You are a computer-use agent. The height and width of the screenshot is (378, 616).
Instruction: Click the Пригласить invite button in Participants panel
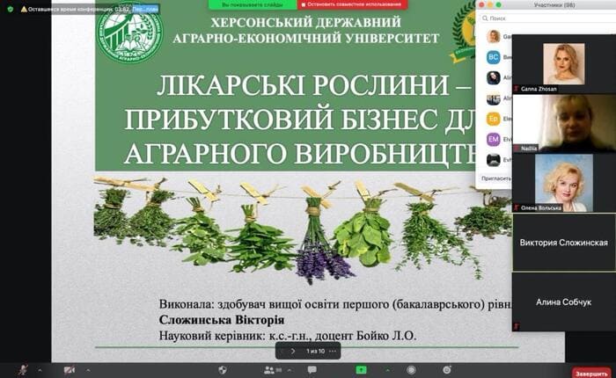coord(495,178)
